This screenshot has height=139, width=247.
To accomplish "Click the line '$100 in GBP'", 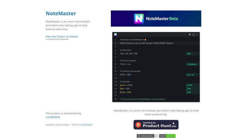I will pyautogui.click(x=125, y=75).
